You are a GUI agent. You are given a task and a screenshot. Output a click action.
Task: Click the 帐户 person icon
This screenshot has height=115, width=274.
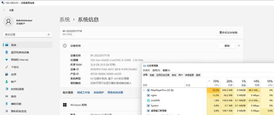coord(7,82)
